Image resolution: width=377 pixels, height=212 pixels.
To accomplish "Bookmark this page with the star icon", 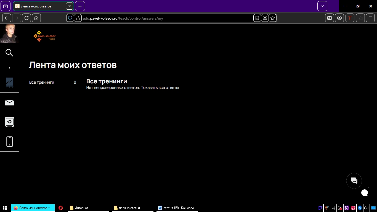I will pos(273,18).
